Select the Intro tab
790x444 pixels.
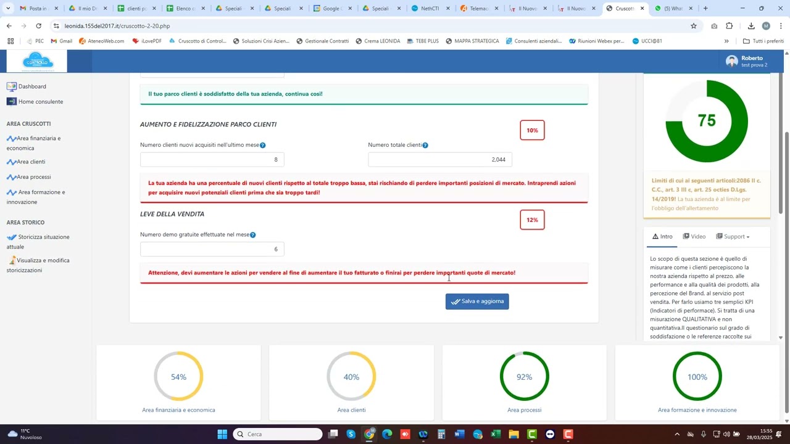click(662, 237)
